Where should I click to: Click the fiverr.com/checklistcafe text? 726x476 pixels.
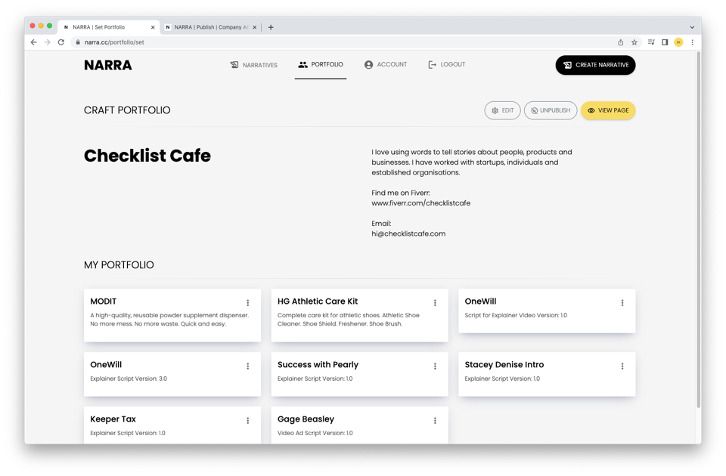point(420,203)
